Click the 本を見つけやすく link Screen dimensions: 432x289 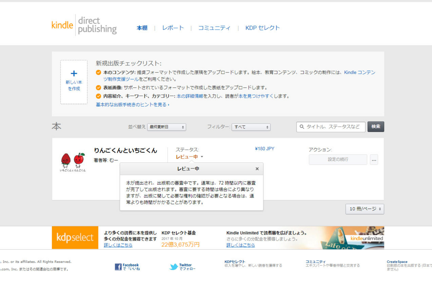(256, 96)
